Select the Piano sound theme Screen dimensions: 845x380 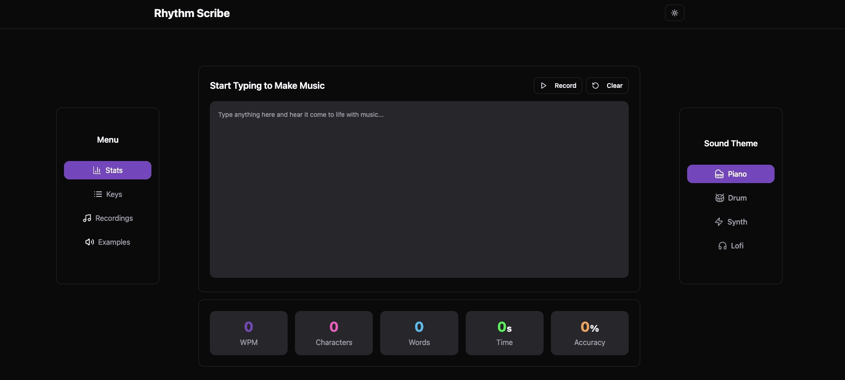click(x=730, y=174)
